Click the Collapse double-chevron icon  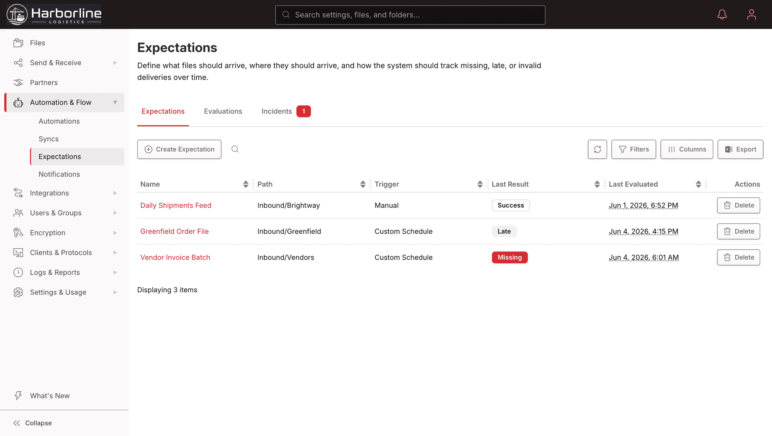17,423
